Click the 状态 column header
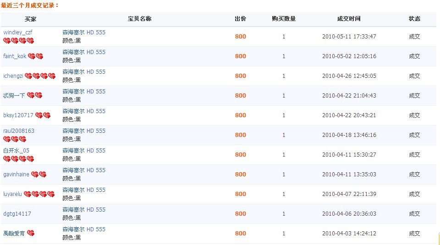The image size is (440, 245). pos(414,19)
